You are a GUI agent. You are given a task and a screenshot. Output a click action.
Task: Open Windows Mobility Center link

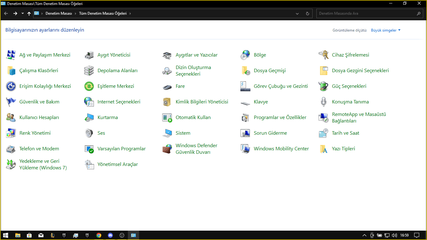[281, 149]
